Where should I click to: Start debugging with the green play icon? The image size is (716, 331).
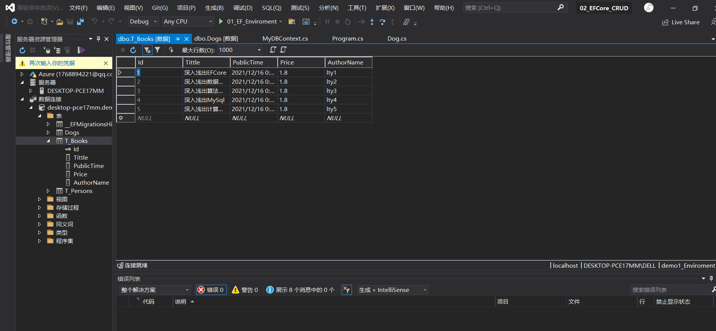point(221,22)
